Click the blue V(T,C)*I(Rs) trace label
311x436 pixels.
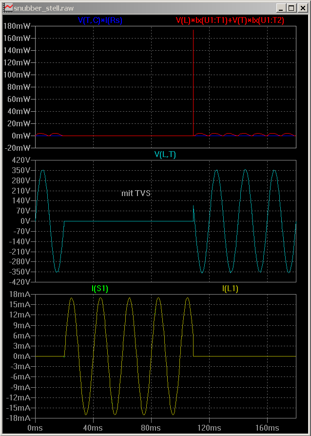tap(100, 20)
